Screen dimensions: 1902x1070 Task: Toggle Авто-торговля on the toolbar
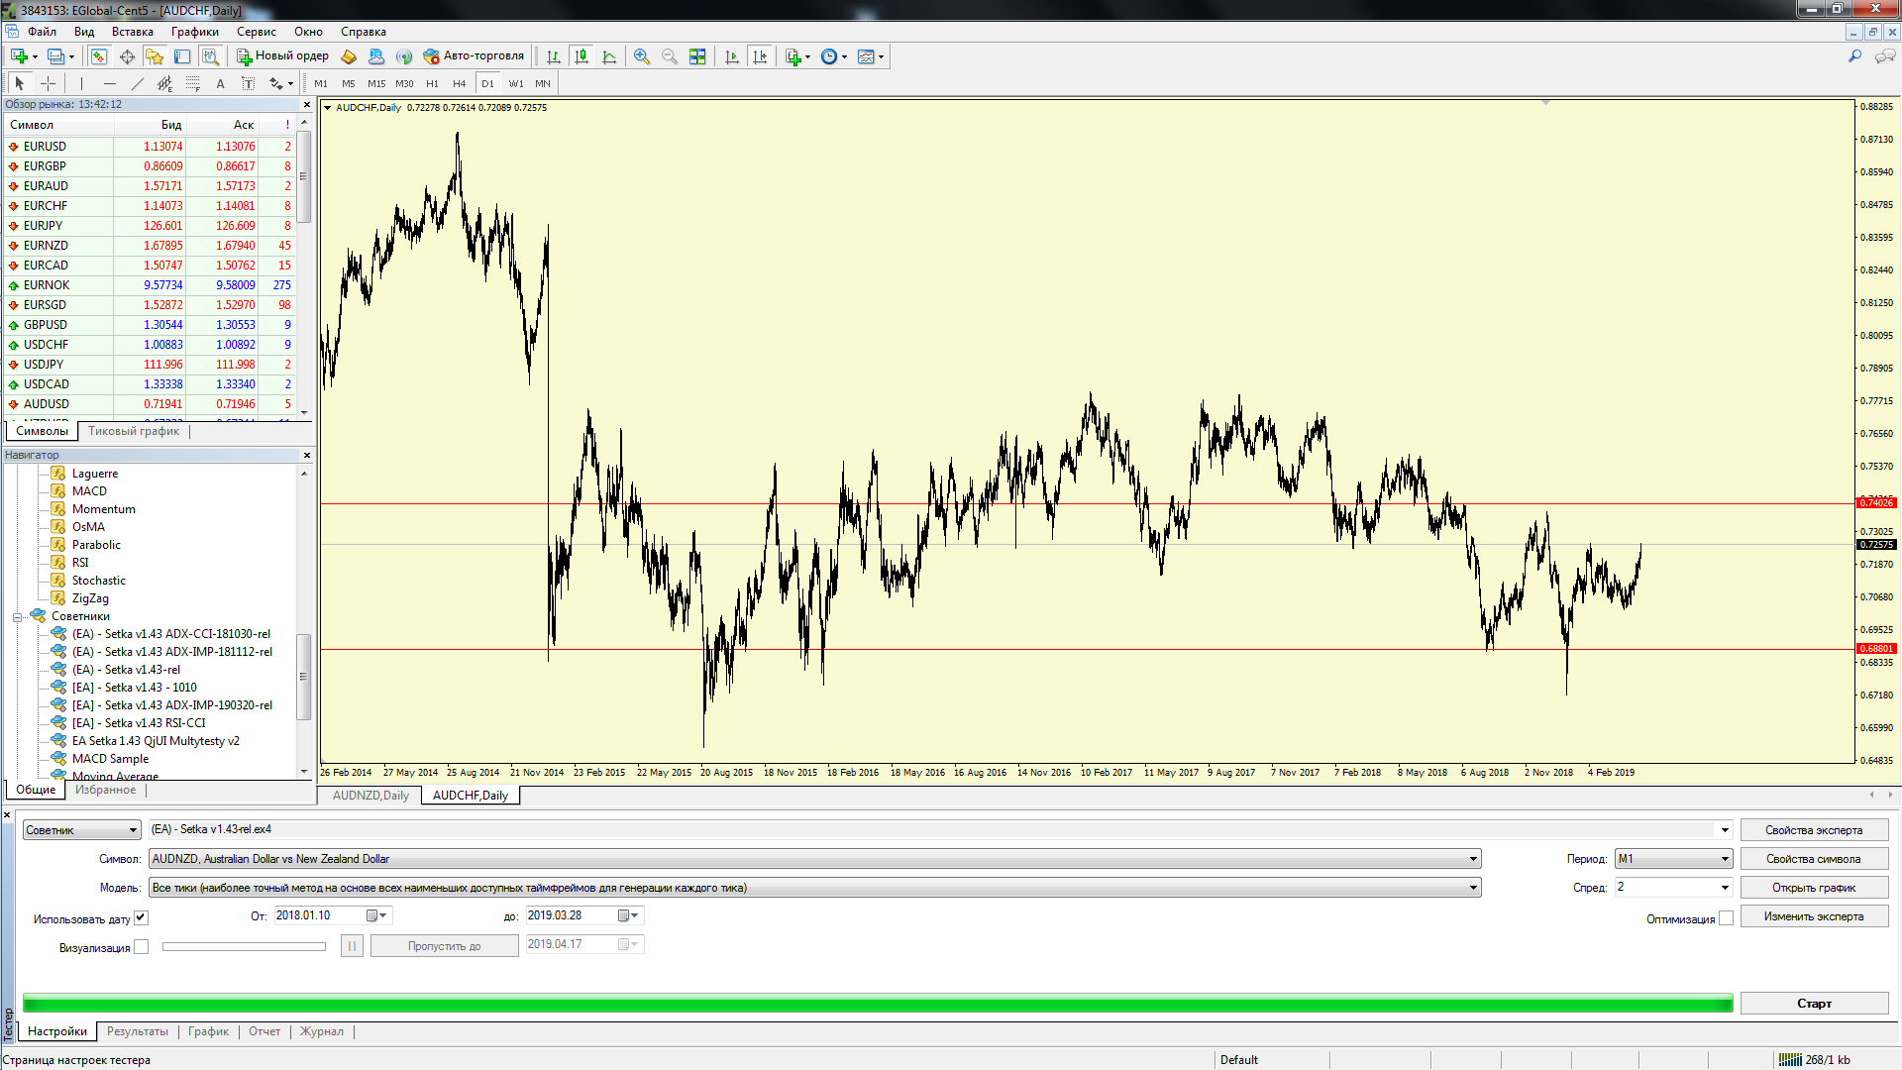click(474, 56)
